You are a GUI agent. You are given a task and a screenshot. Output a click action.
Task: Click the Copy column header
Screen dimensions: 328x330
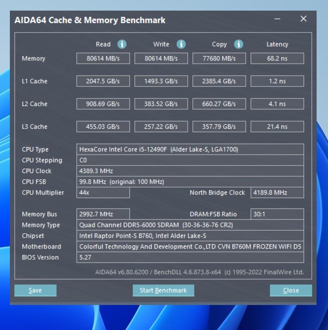click(219, 44)
